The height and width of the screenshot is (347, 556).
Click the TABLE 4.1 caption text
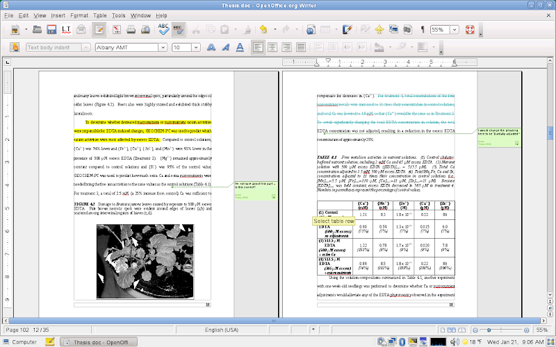pos(386,173)
